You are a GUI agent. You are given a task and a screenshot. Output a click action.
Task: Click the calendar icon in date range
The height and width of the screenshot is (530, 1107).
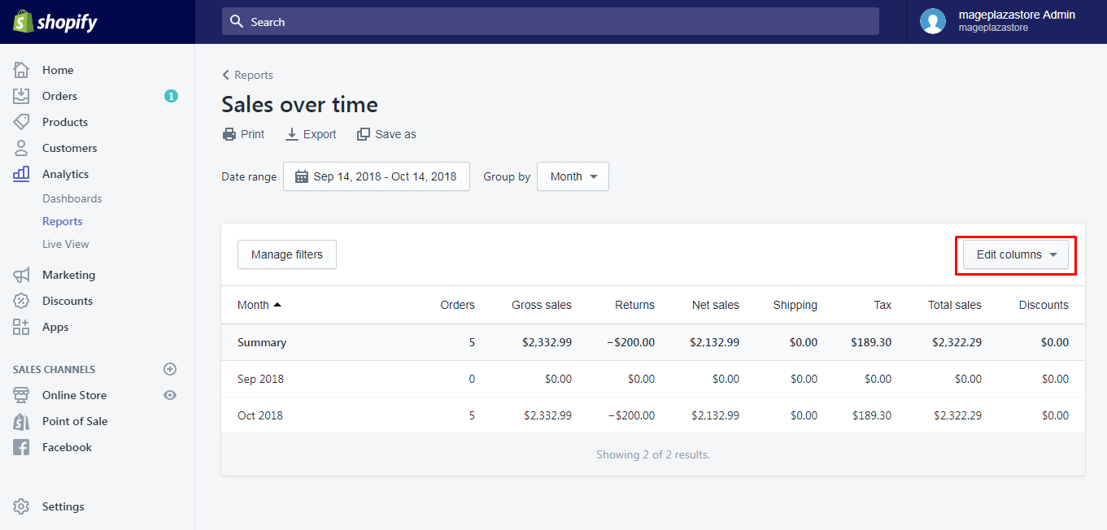tap(302, 176)
